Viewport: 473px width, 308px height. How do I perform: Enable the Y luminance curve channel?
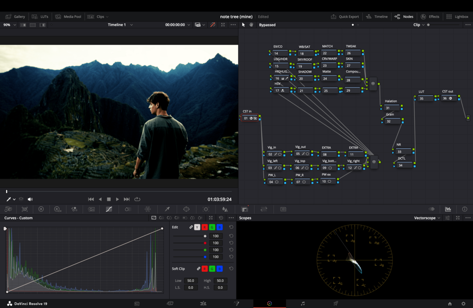click(x=197, y=227)
